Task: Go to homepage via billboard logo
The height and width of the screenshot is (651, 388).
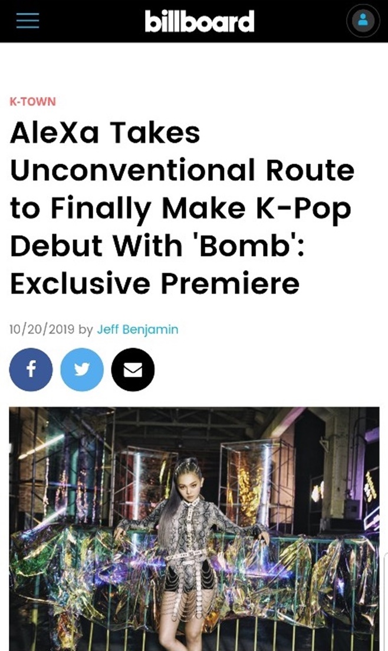Action: coord(199,22)
